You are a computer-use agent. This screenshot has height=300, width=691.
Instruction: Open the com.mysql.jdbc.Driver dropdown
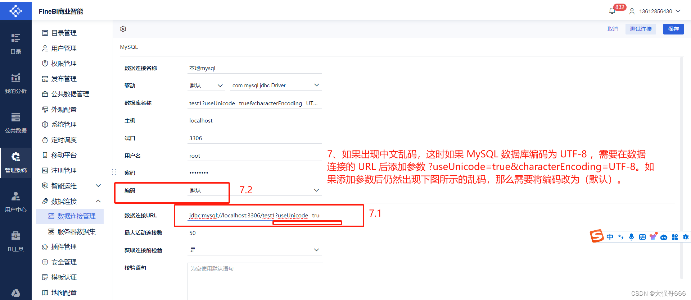tap(276, 86)
